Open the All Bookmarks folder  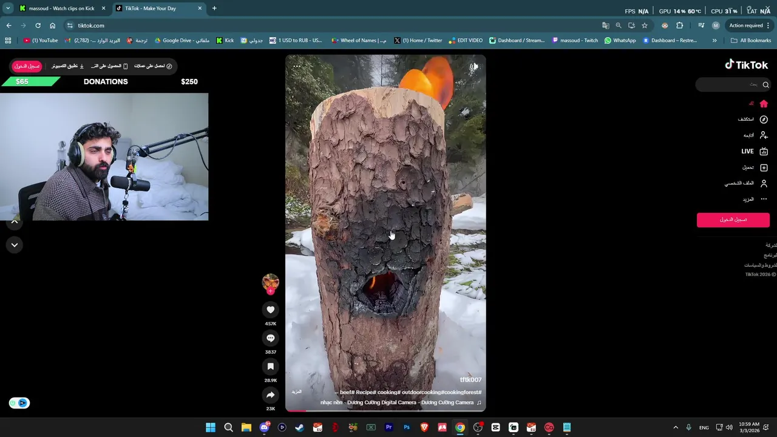click(x=751, y=41)
